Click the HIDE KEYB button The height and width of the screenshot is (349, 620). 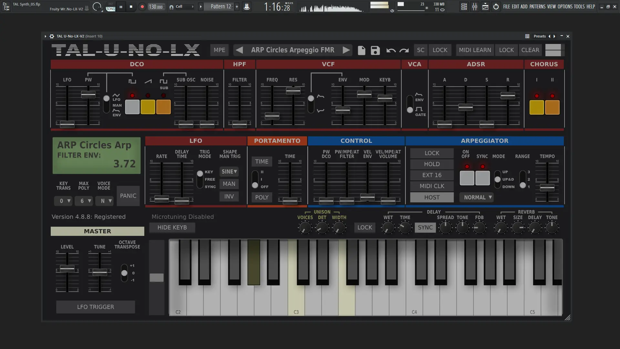point(172,227)
